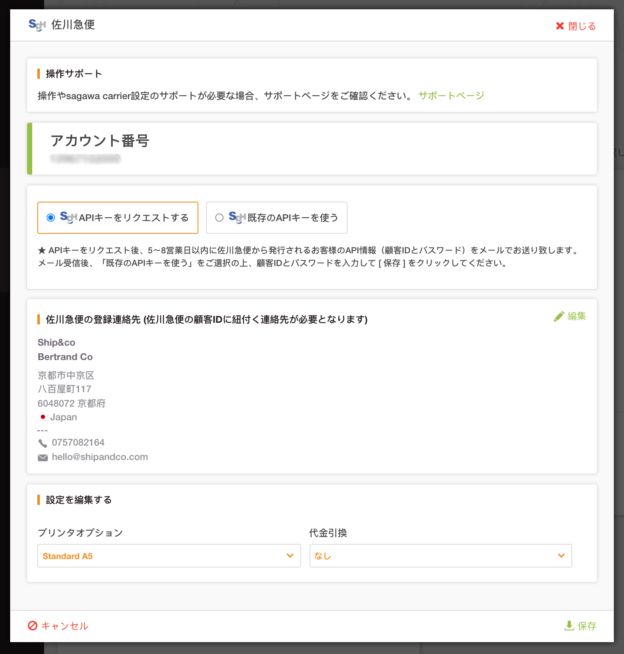Click the 保存 button

tap(580, 626)
